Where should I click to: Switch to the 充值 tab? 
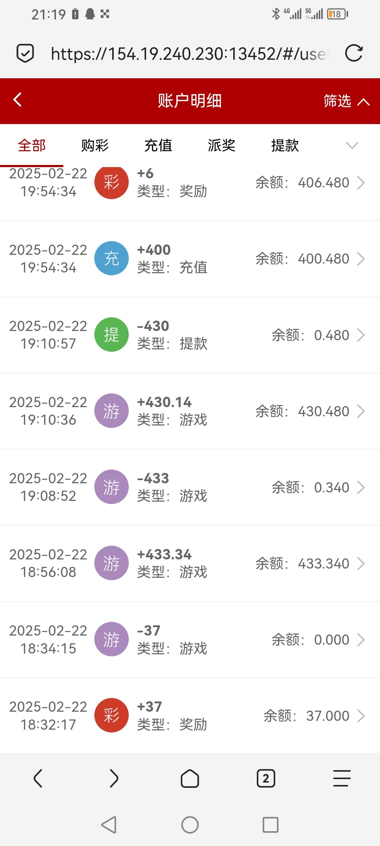[158, 145]
